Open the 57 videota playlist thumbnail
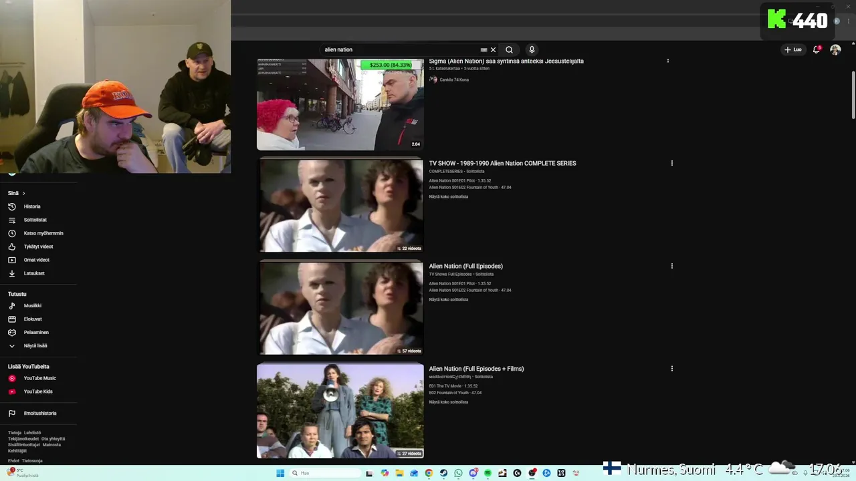856x481 pixels. [341, 308]
